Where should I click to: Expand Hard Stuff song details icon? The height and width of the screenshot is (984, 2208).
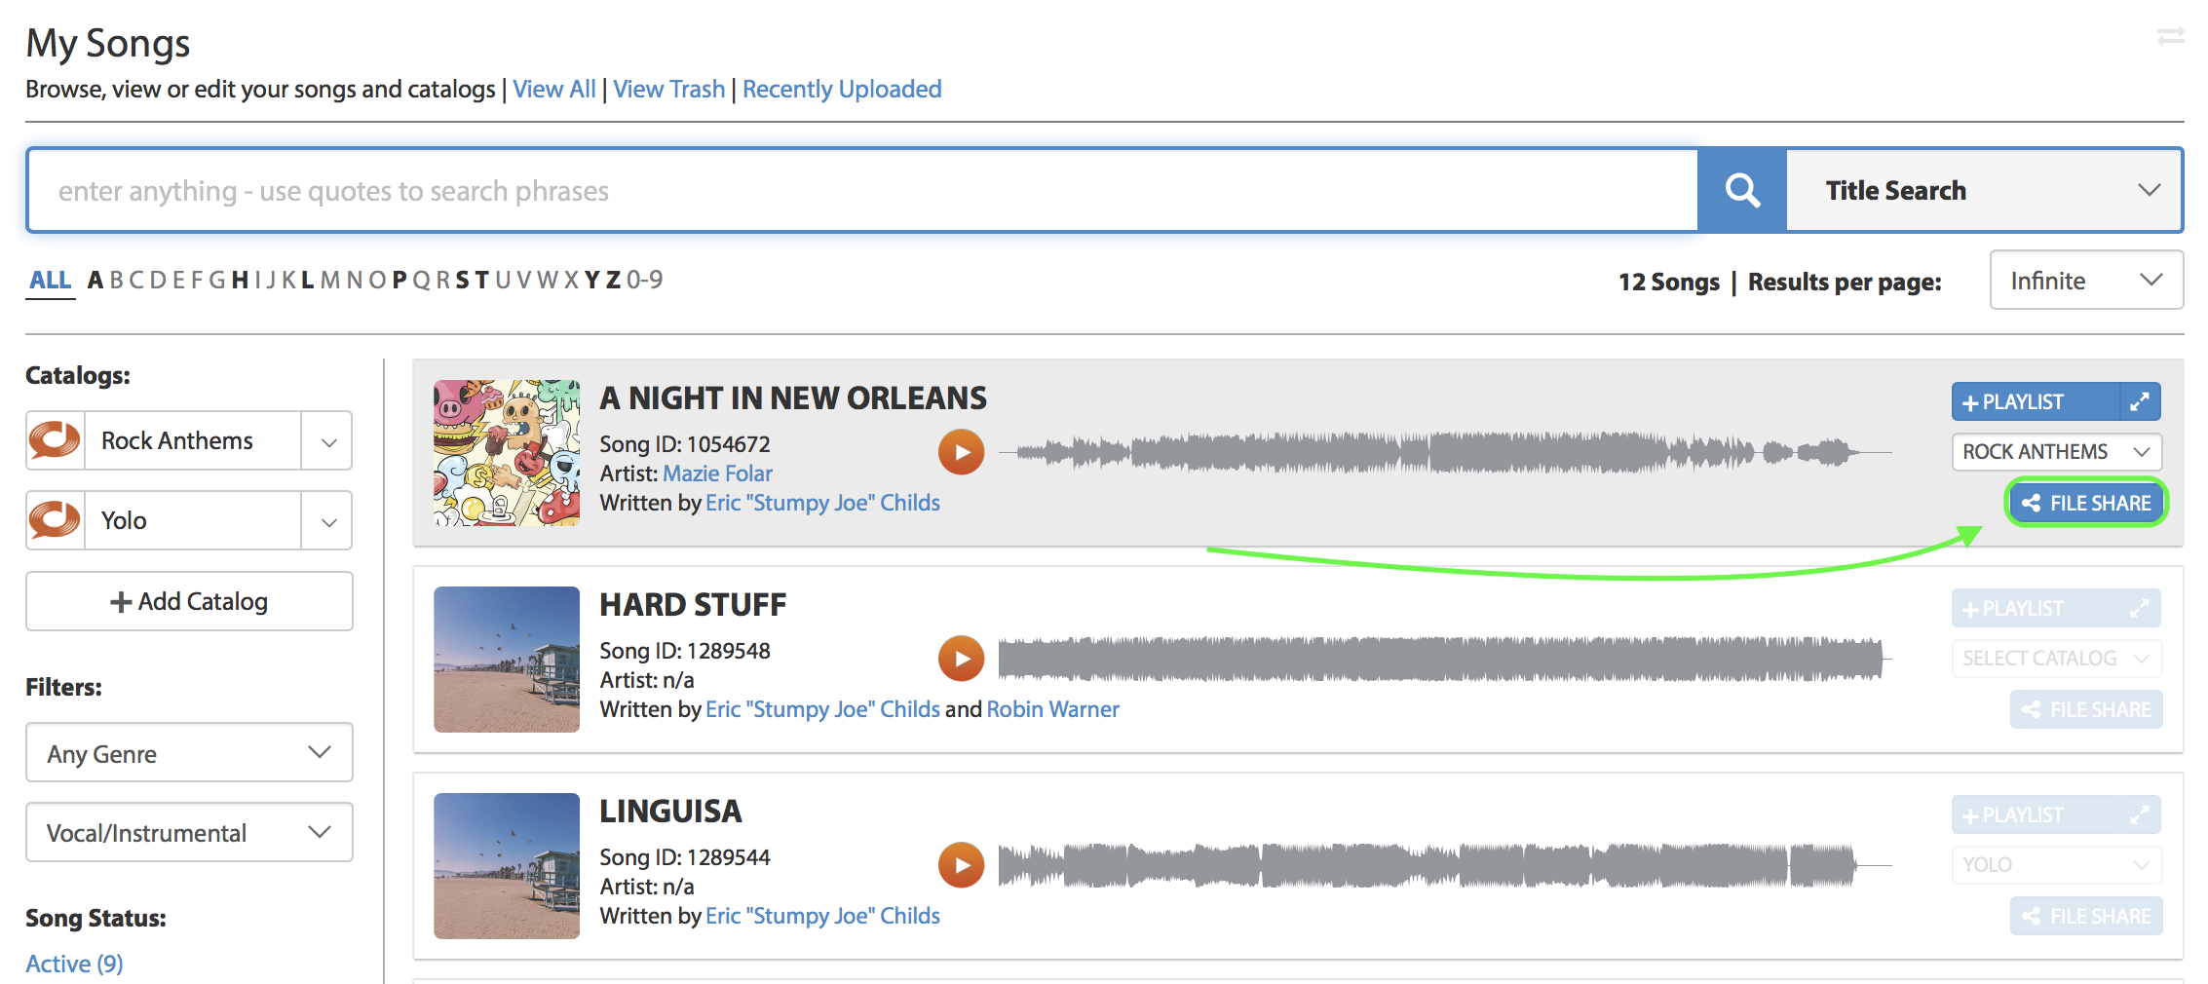pyautogui.click(x=2140, y=608)
